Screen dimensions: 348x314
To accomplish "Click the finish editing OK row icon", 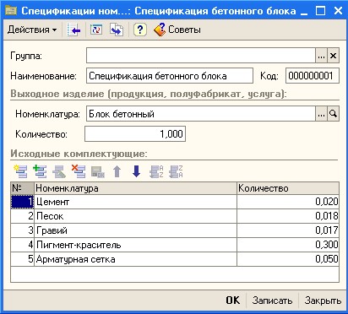I will (98, 171).
